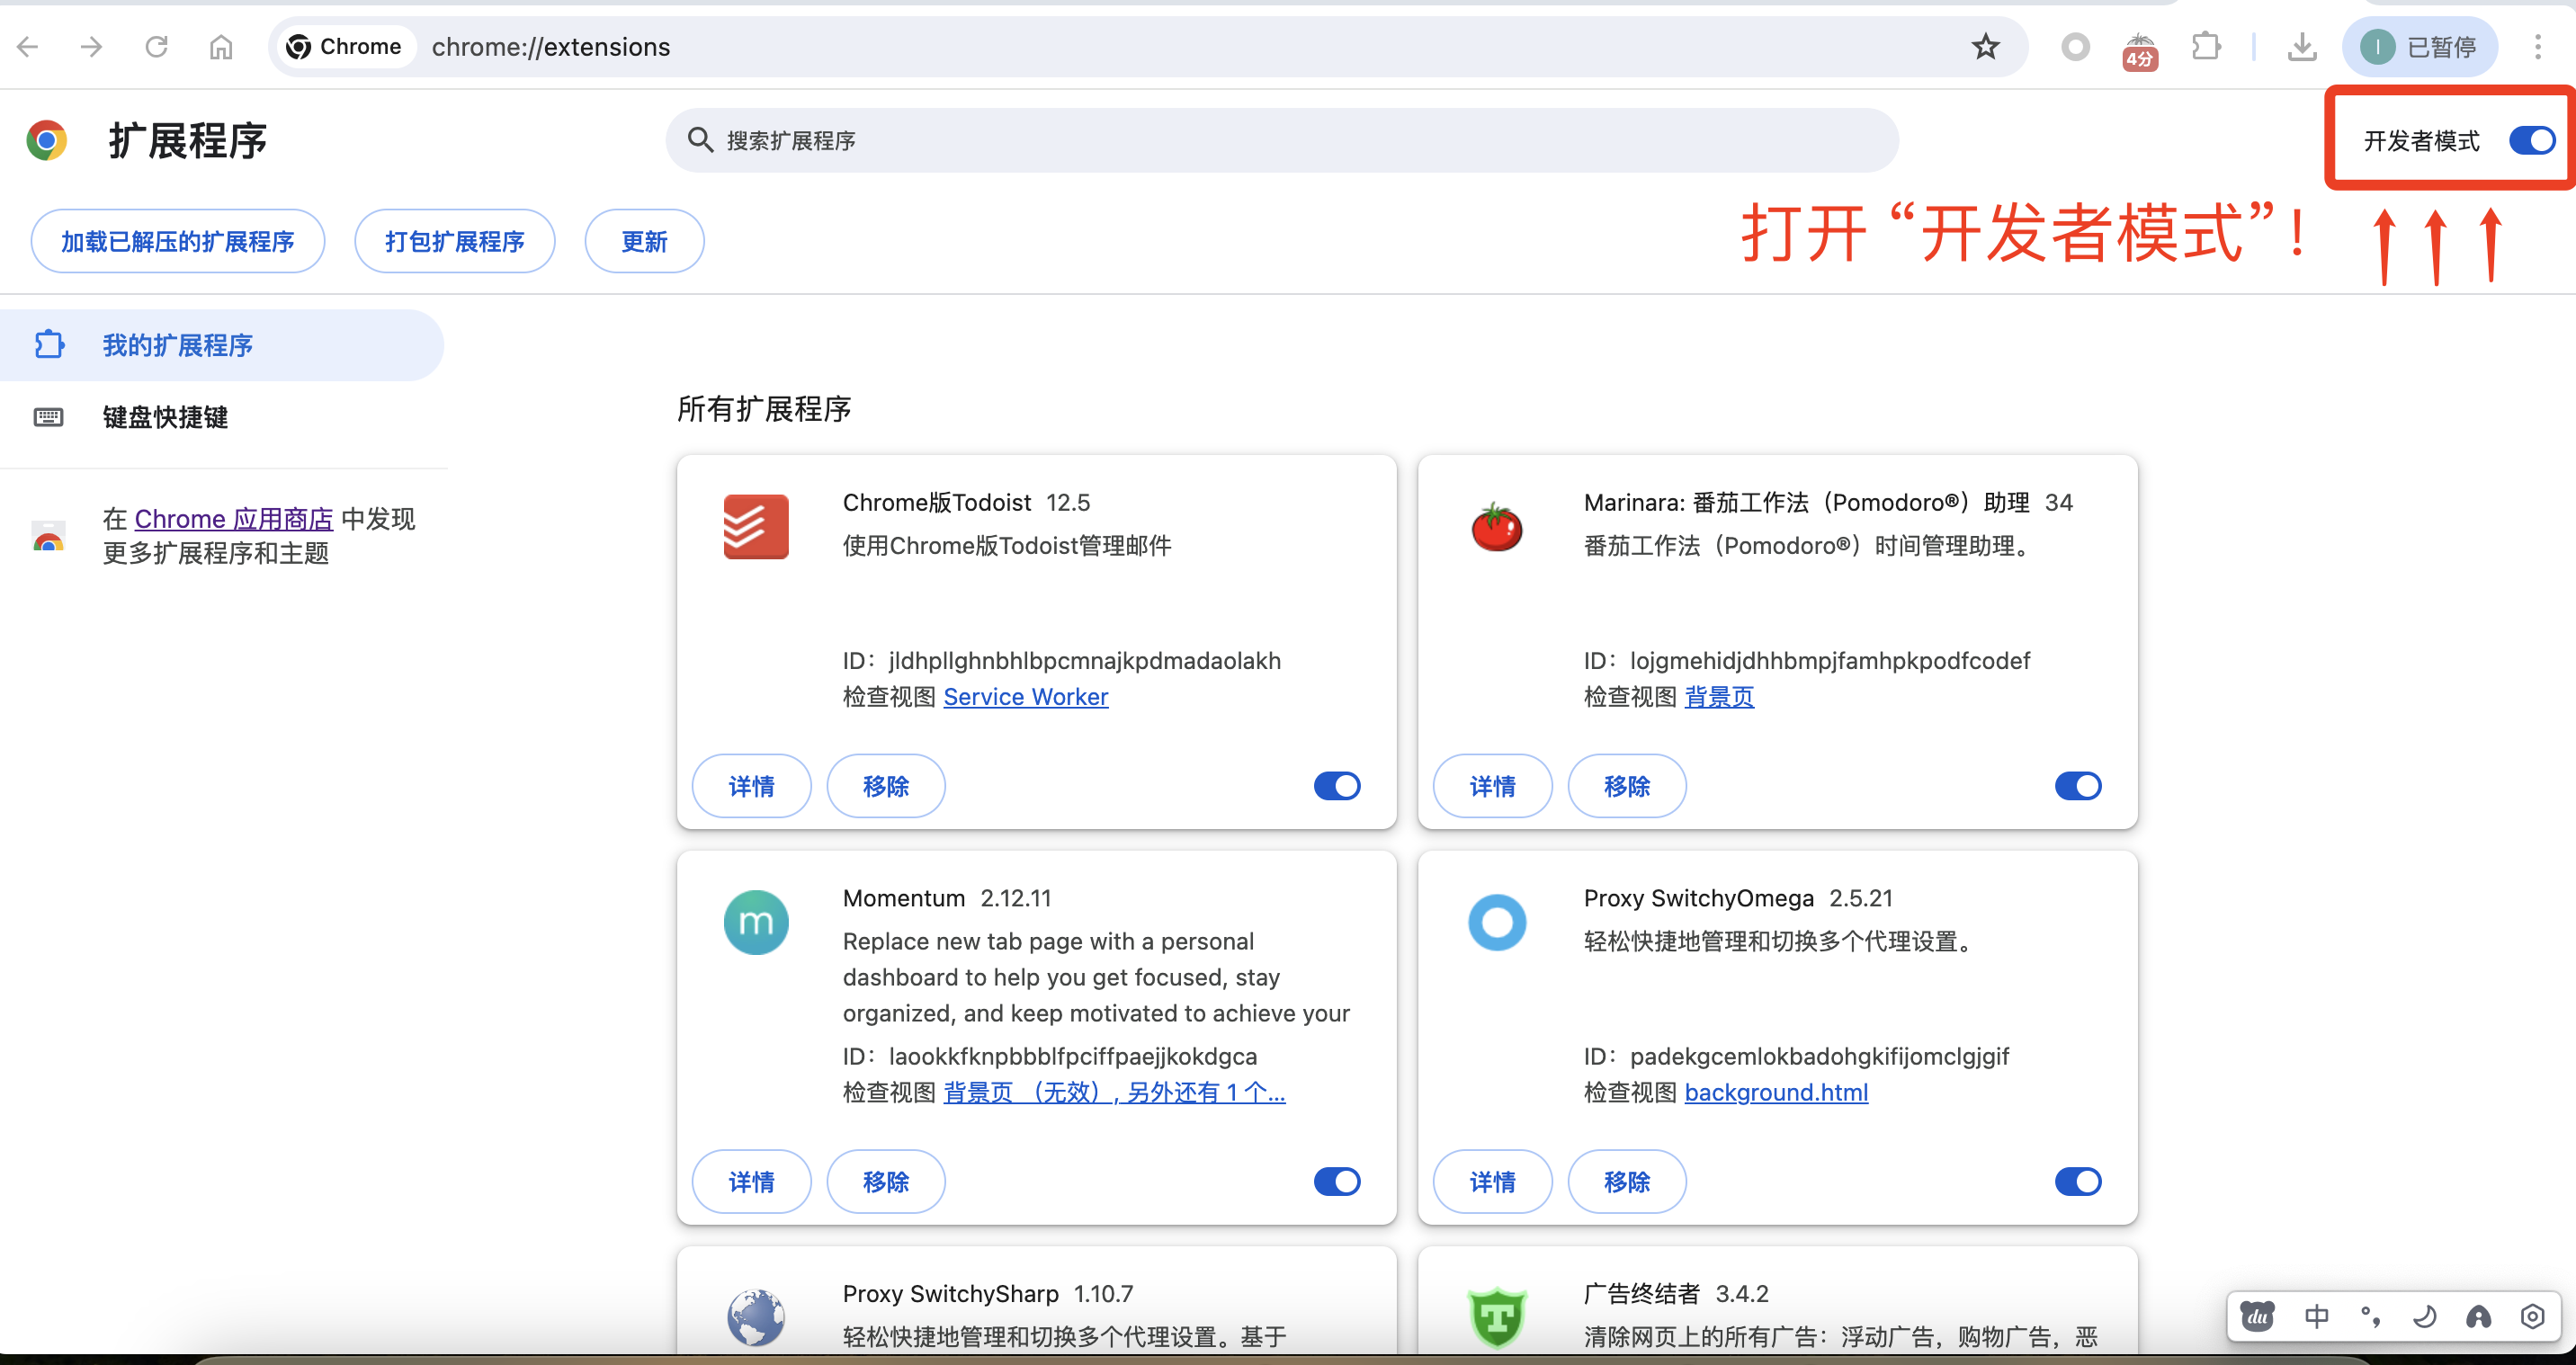Open the profile button labeled 已暂停
Image resolution: width=2576 pixels, height=1365 pixels.
click(x=2419, y=46)
